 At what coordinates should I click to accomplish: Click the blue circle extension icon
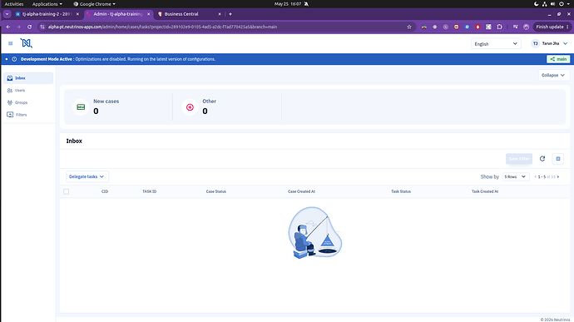[x=468, y=27]
